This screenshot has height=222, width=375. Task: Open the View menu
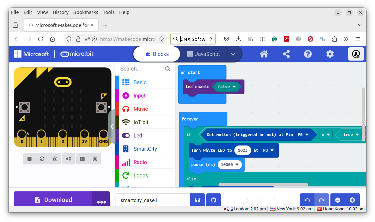(x=42, y=12)
